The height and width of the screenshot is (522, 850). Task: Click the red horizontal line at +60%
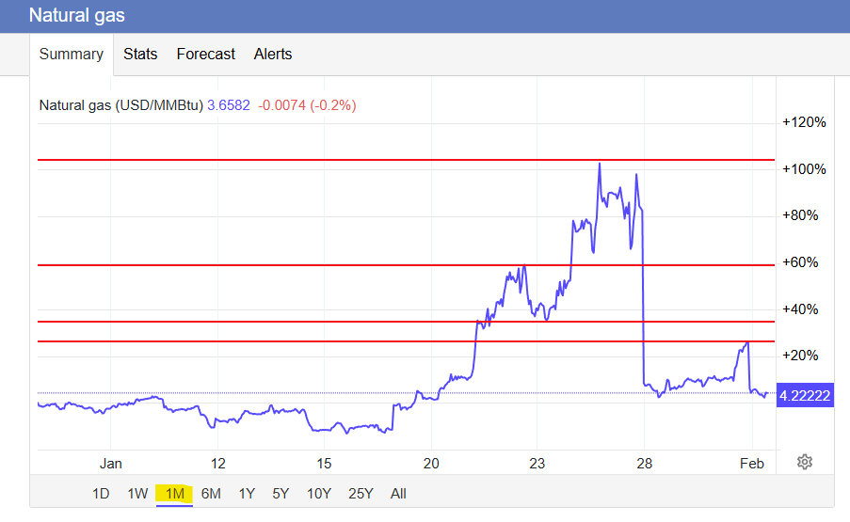(x=282, y=265)
